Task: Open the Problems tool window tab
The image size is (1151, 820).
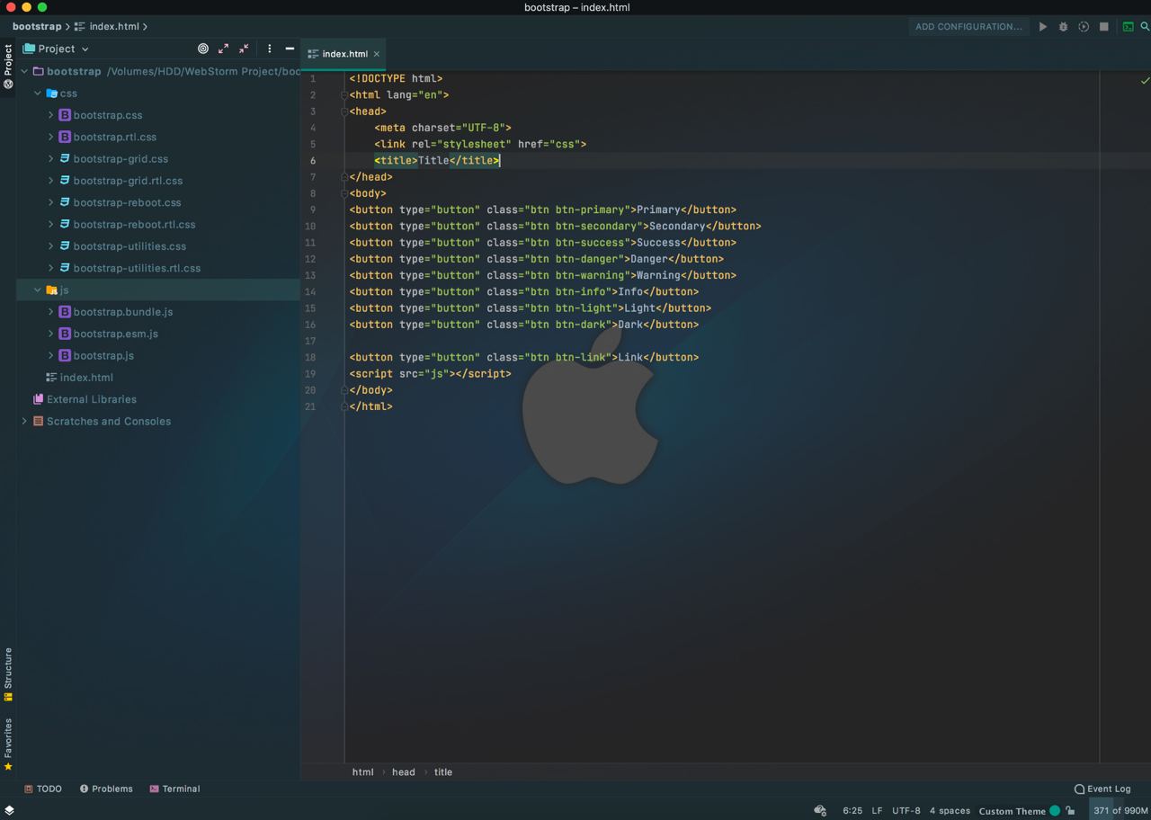Action: pos(106,789)
